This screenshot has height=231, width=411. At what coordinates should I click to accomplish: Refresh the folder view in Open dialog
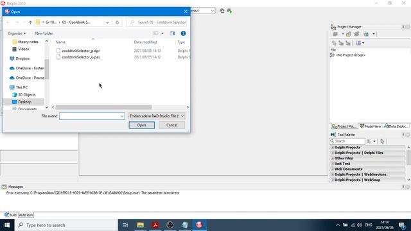(x=117, y=22)
